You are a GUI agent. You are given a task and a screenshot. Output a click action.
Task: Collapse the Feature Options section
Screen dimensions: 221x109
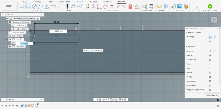click(x=187, y=32)
